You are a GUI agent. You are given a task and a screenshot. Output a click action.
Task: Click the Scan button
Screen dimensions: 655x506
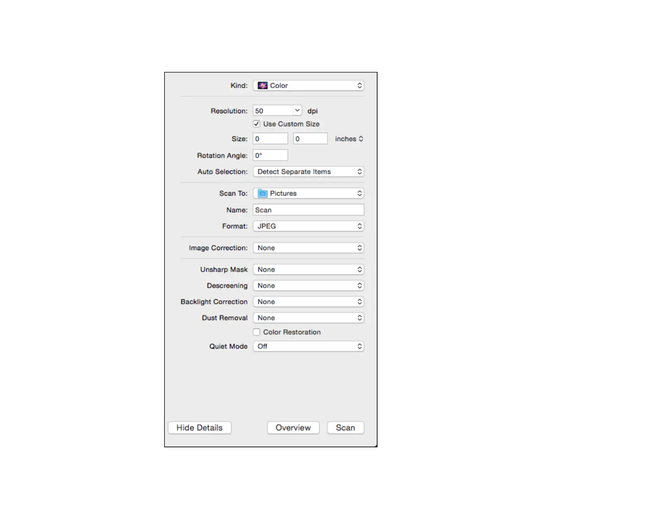click(346, 428)
